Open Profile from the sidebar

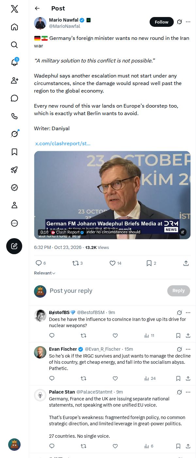click(14, 205)
